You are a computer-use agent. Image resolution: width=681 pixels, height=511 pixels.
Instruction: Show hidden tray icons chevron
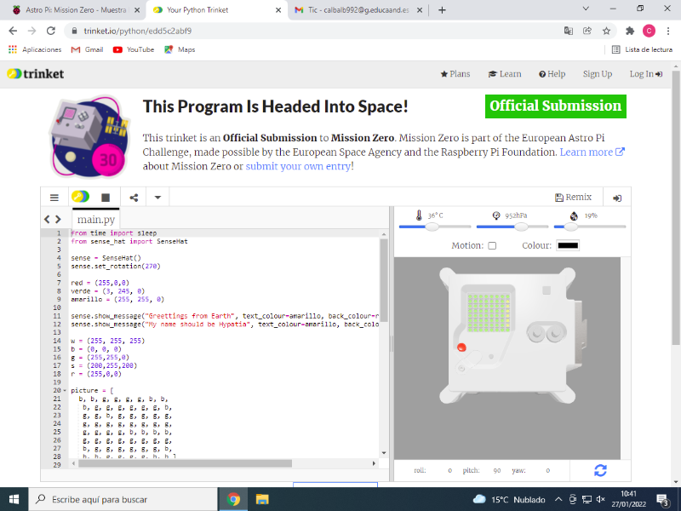click(x=558, y=499)
